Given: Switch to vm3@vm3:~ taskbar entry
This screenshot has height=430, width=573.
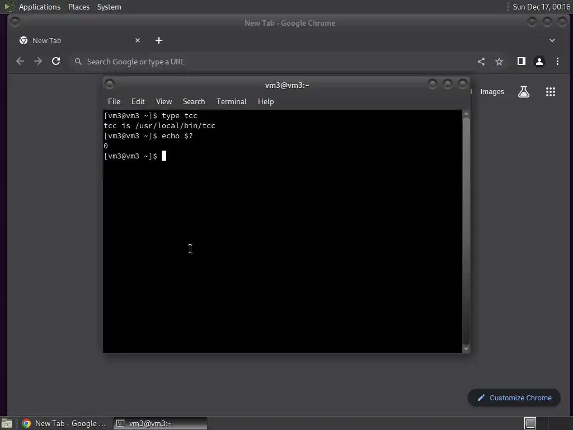Looking at the screenshot, I should [x=160, y=423].
